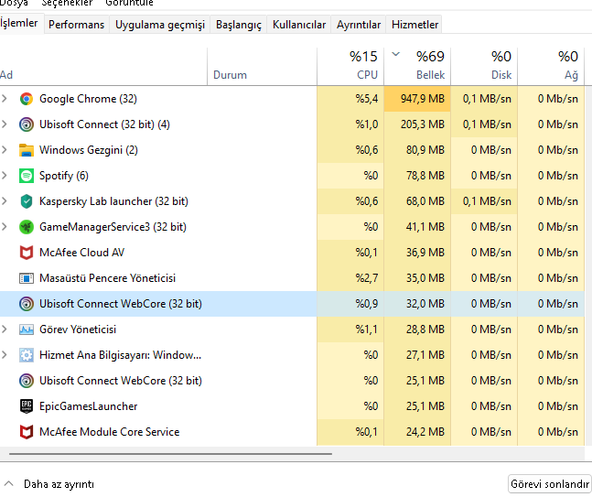
Task: Click the horizontal scrollbar thumb
Action: [x=171, y=454]
